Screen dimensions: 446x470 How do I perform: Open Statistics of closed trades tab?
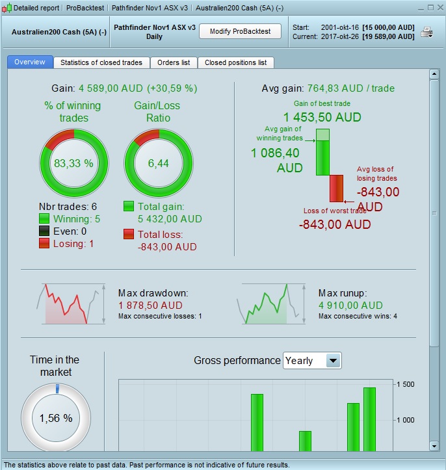point(101,62)
